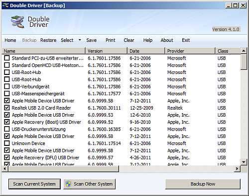Screen dimensions: 249x196
Task: Check the USB-Massenspeichergerät checkbox
Action: [7, 94]
